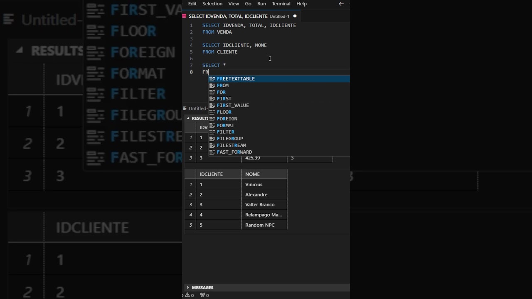532x299 pixels.
Task: Click the FROM VENDA code line
Action: point(217,32)
